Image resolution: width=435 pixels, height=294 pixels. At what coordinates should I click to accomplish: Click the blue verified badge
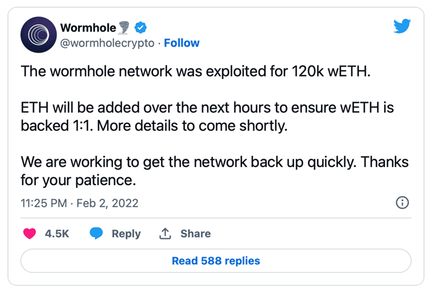click(x=140, y=27)
